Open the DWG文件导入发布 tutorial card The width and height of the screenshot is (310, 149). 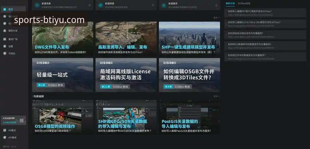pos(62,38)
